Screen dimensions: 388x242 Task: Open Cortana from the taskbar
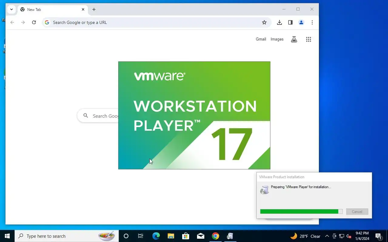126,236
